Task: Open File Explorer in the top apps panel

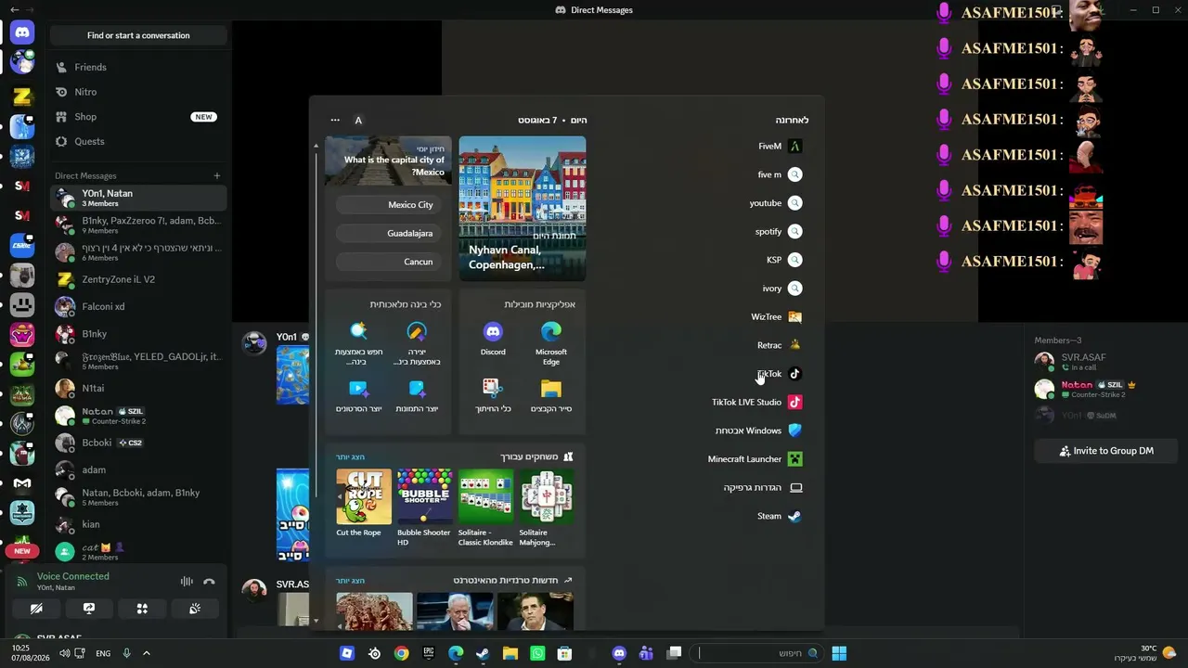Action: [x=551, y=395]
